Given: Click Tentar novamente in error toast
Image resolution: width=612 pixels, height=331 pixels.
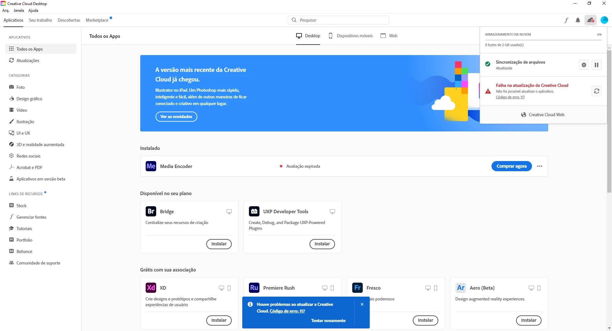Looking at the screenshot, I should pos(328,320).
